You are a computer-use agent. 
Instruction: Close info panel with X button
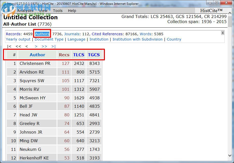(x=223, y=33)
